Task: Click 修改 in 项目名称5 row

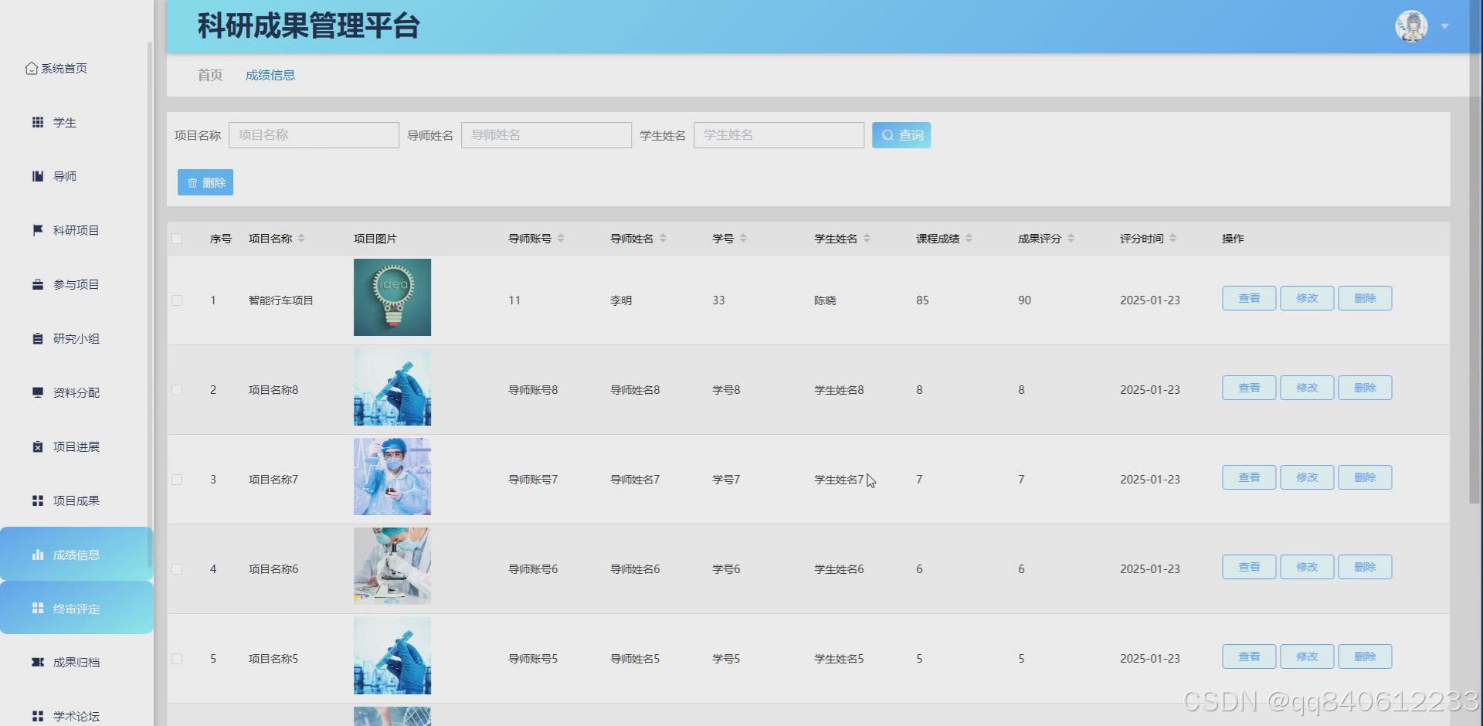Action: coord(1307,656)
